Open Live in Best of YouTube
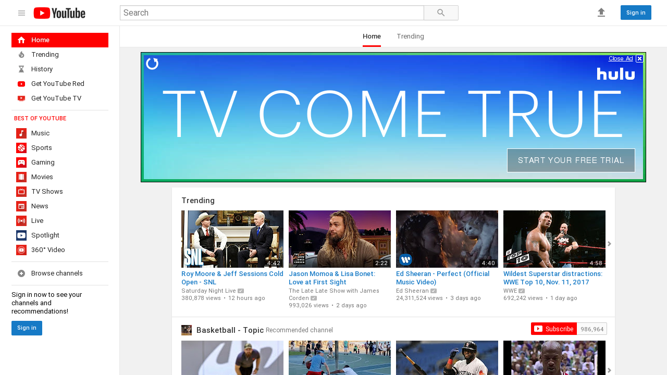Viewport: 667px width, 375px height. point(60,221)
